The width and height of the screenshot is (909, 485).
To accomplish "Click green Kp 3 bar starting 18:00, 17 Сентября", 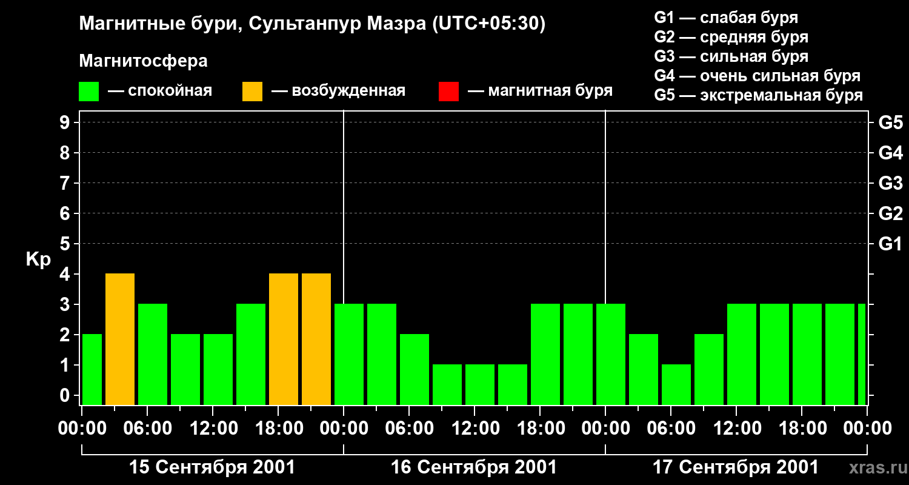I will [x=807, y=355].
